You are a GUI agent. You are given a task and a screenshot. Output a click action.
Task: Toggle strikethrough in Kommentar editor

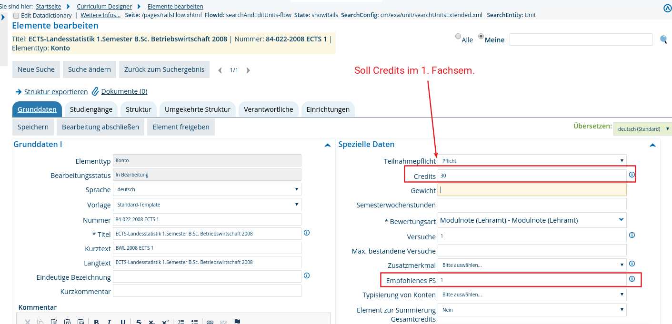139,322
